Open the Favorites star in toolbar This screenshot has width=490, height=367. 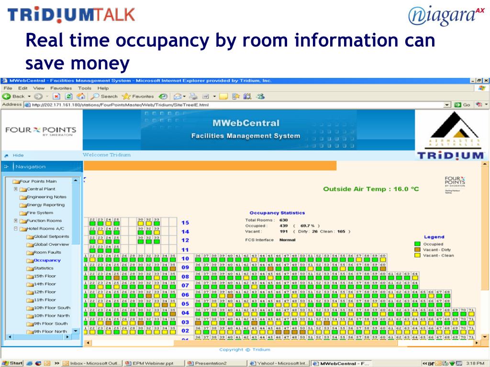click(138, 97)
